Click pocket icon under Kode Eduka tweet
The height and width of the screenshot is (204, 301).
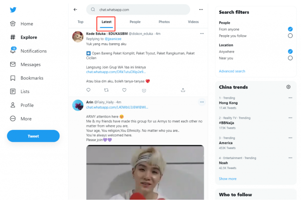click(x=144, y=90)
